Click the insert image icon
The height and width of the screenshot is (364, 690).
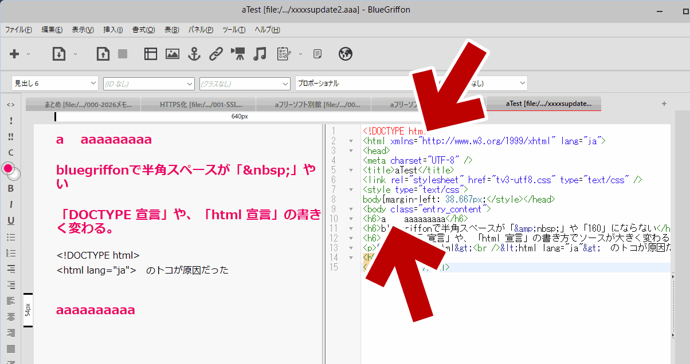coord(172,54)
